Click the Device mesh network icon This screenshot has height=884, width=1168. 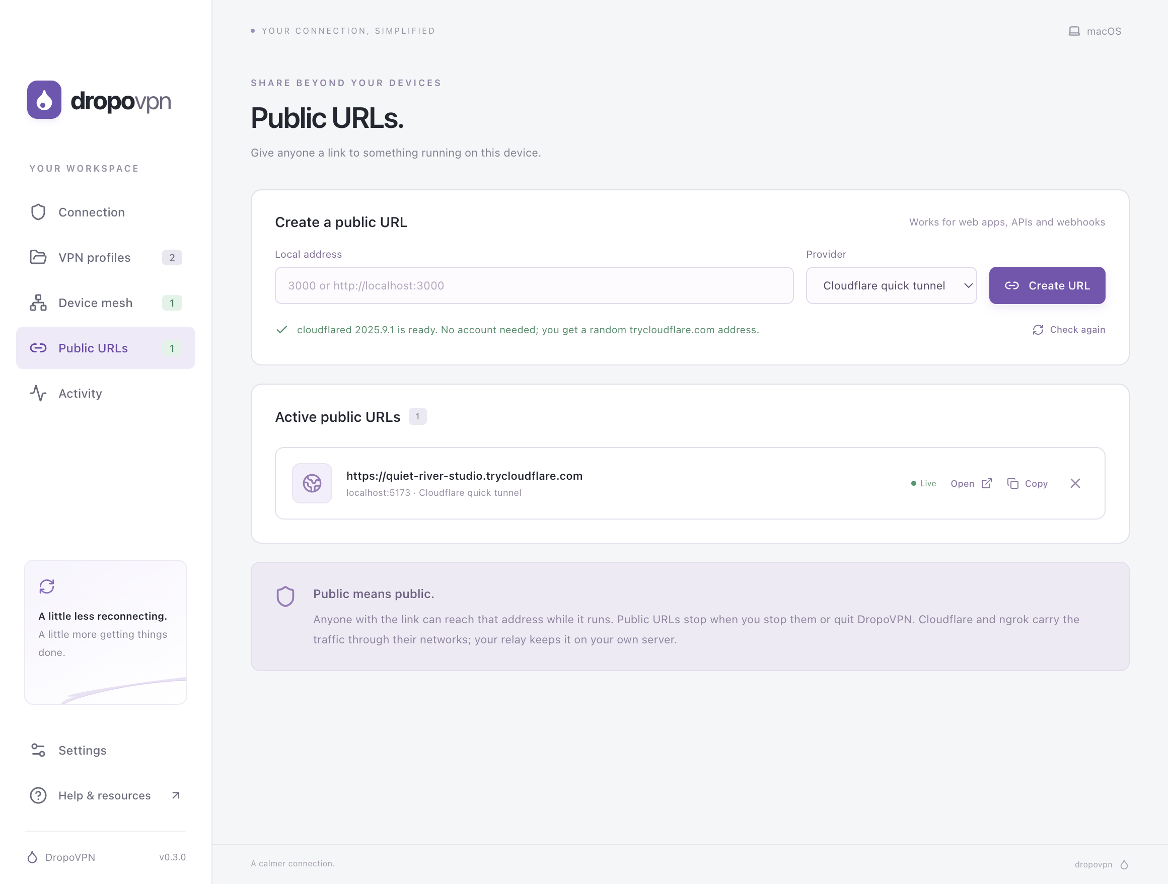38,303
